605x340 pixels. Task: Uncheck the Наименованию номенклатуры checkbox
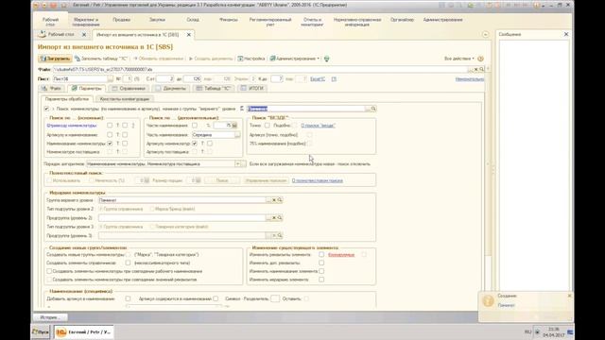110,144
